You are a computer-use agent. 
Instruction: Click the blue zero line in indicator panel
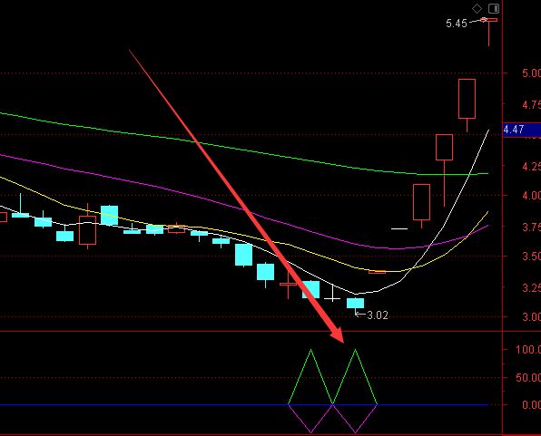pos(244,404)
